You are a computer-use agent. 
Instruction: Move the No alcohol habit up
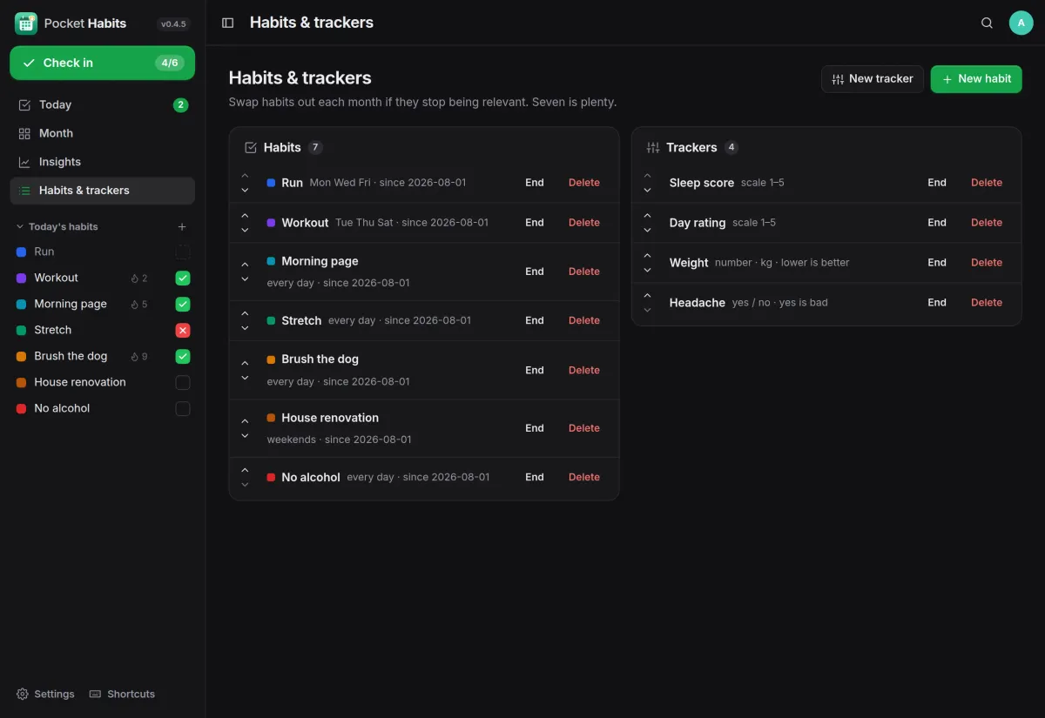pos(245,469)
